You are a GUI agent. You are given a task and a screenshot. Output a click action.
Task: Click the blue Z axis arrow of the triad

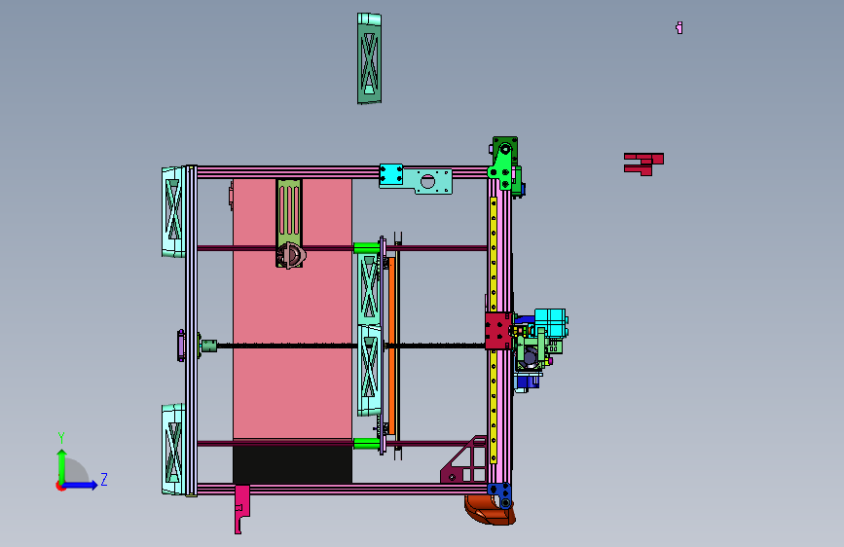click(81, 485)
